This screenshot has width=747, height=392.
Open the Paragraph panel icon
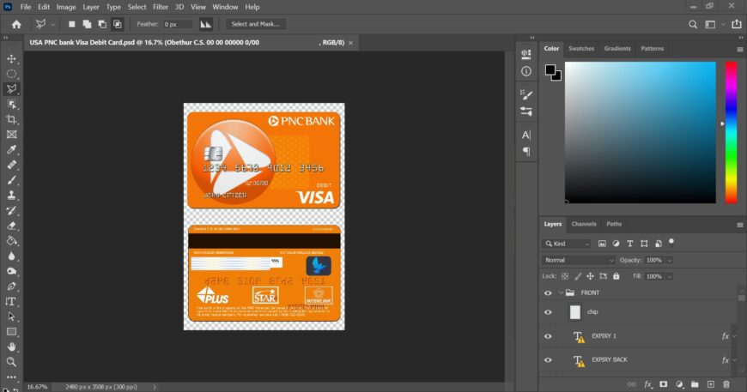(x=526, y=151)
